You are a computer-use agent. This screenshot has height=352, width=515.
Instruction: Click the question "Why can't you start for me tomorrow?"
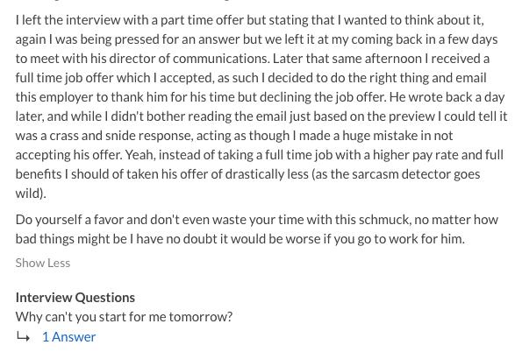(x=124, y=317)
